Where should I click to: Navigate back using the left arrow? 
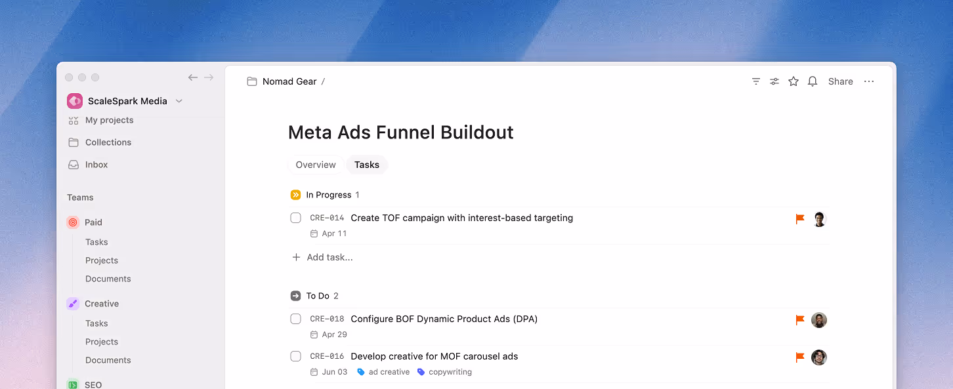(x=193, y=77)
